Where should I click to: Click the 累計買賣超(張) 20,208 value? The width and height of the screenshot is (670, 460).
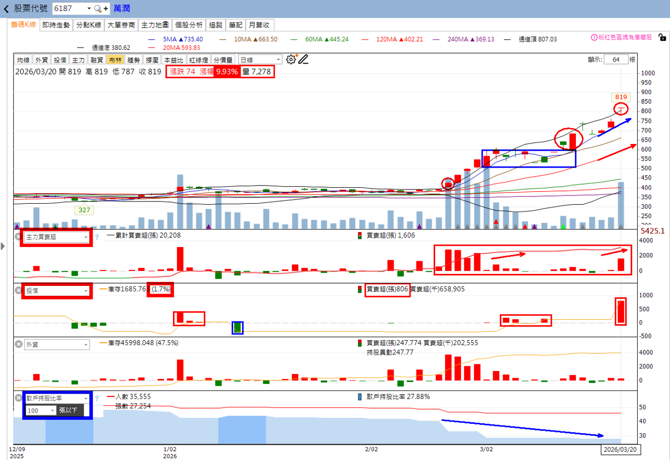tap(148, 235)
